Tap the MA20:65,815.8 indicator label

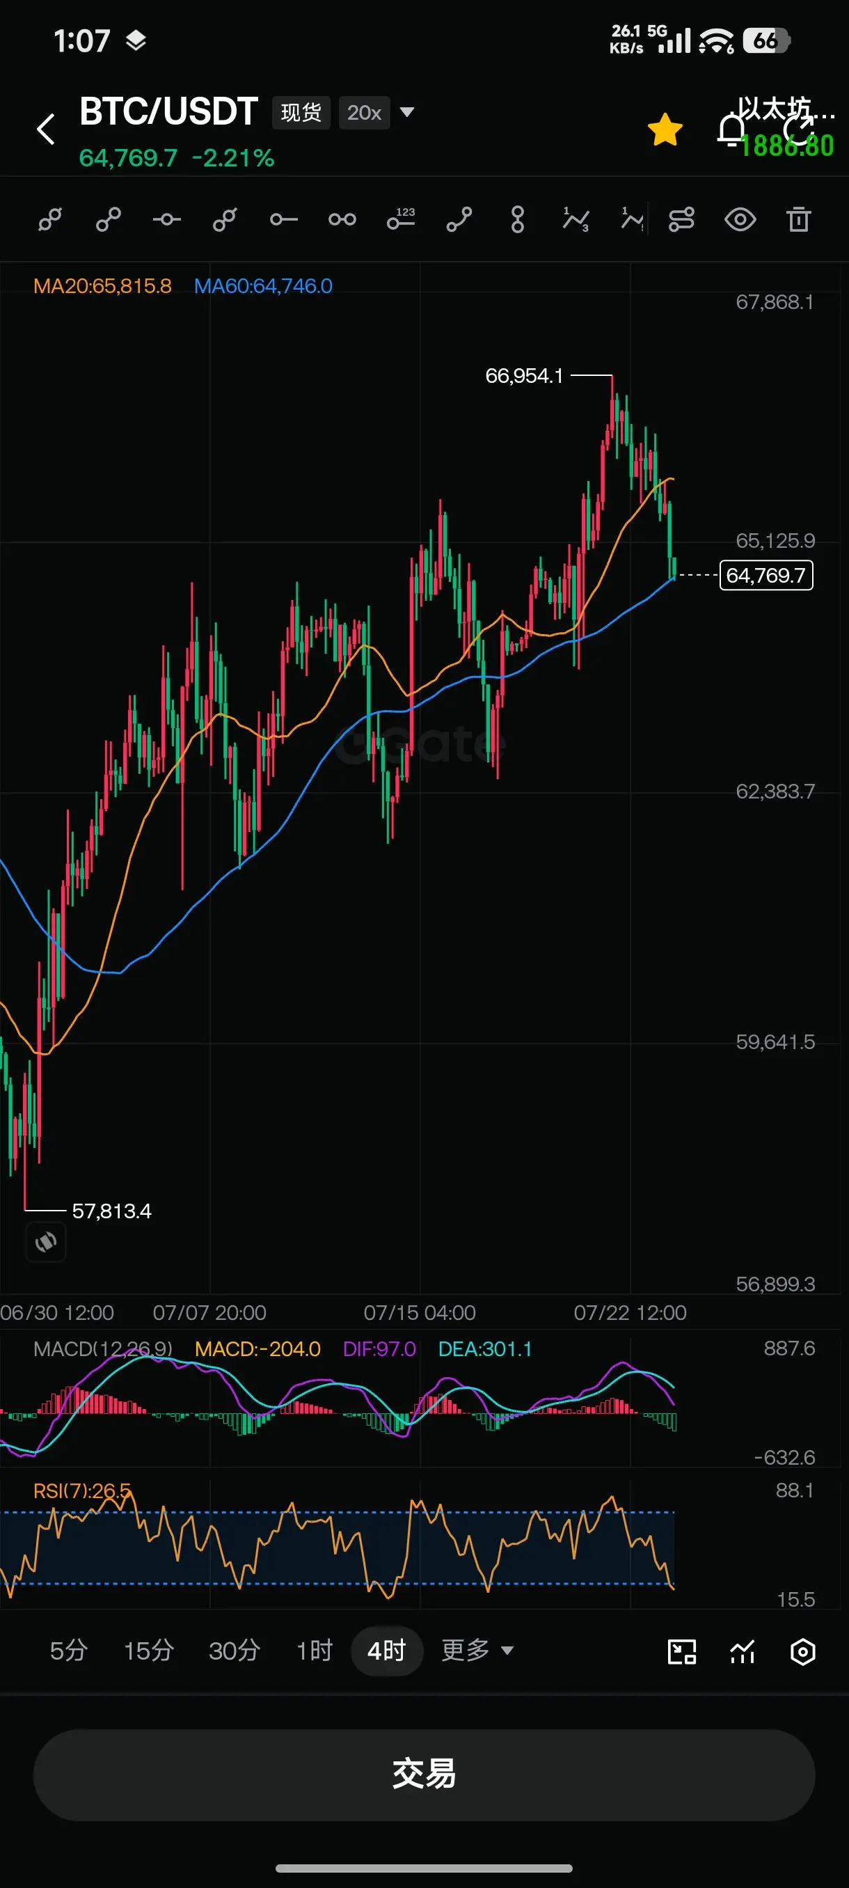click(x=102, y=286)
